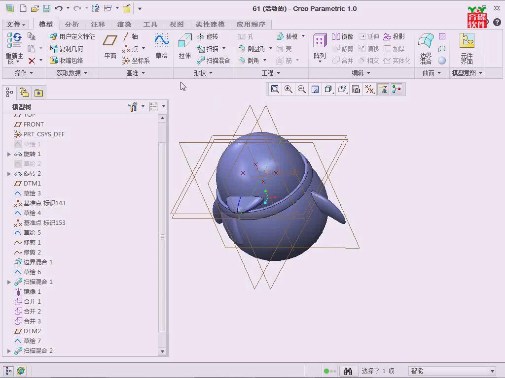Screen dimensions: 505x378
Task: Open the help question mark icon
Action: click(497, 22)
